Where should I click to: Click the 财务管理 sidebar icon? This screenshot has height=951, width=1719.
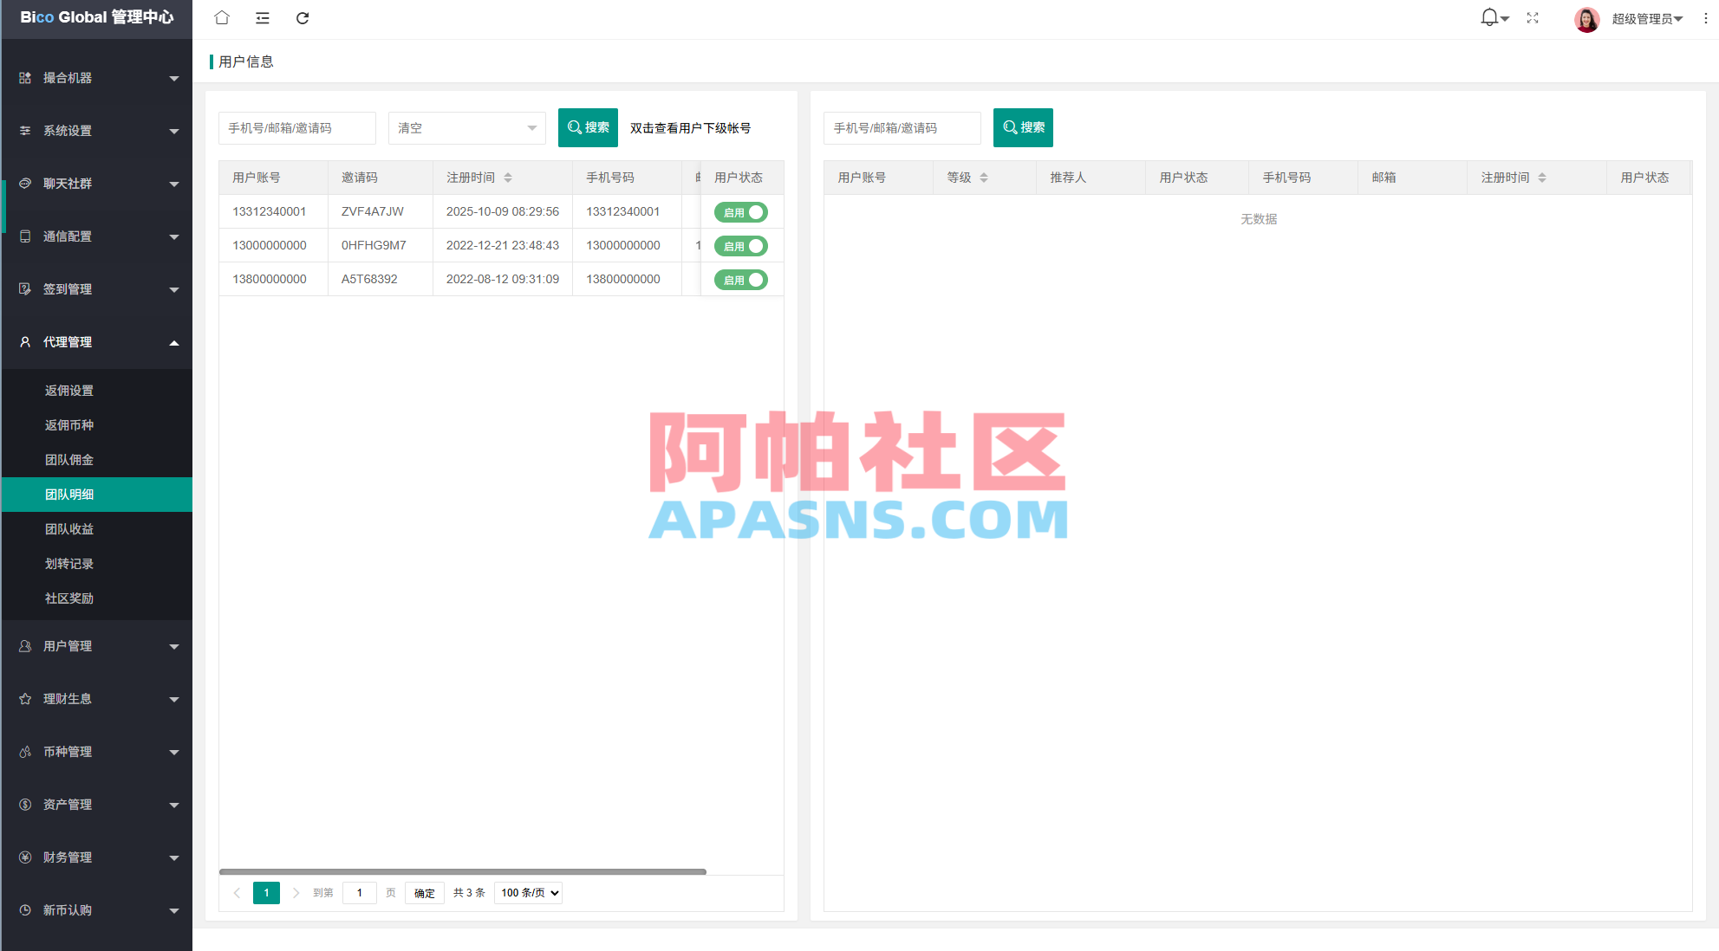click(24, 857)
